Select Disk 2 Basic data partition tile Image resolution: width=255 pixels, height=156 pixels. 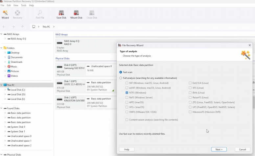tap(101, 102)
